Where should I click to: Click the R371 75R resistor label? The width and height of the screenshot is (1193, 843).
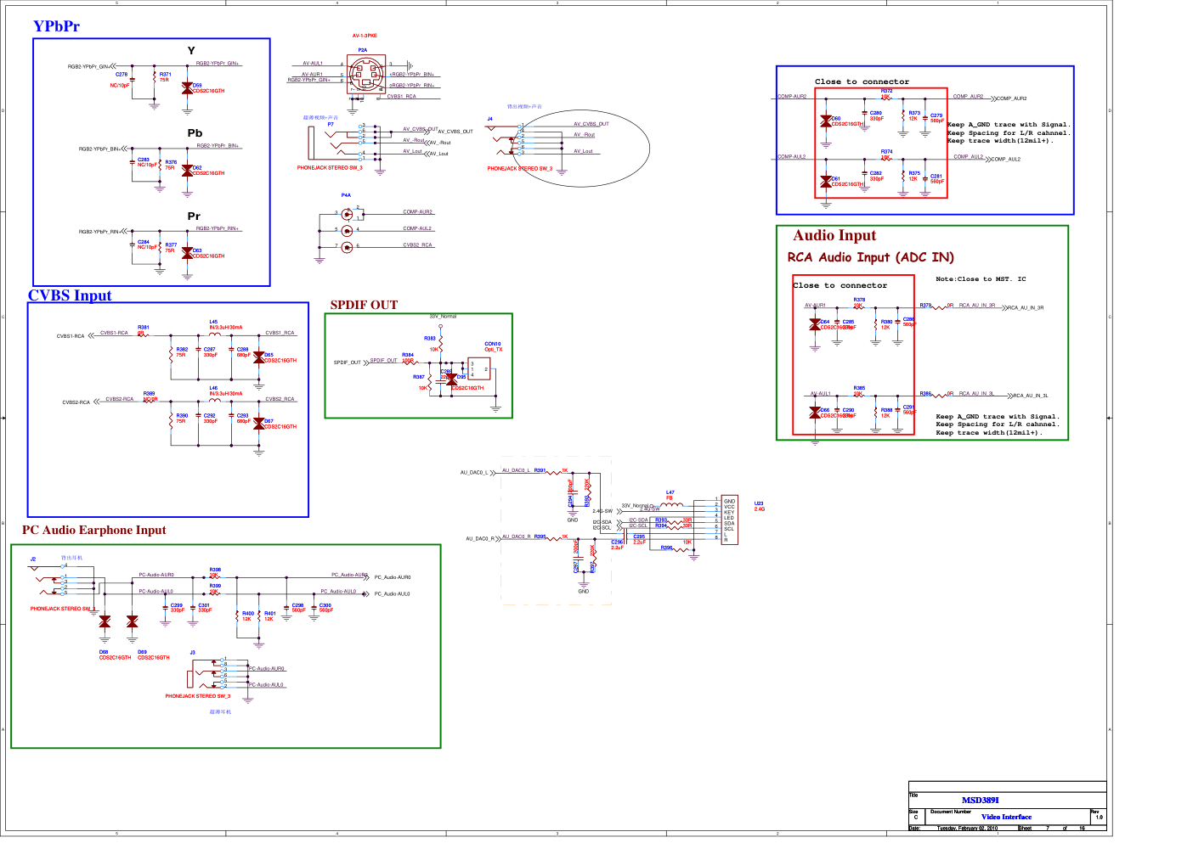(165, 77)
